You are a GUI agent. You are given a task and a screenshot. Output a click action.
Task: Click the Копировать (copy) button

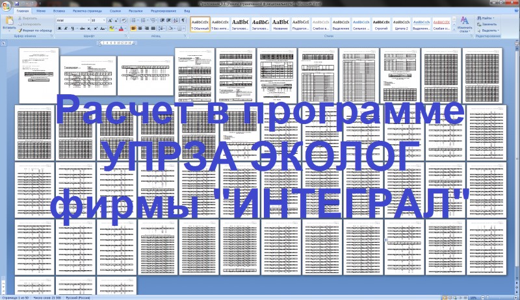tap(29, 24)
